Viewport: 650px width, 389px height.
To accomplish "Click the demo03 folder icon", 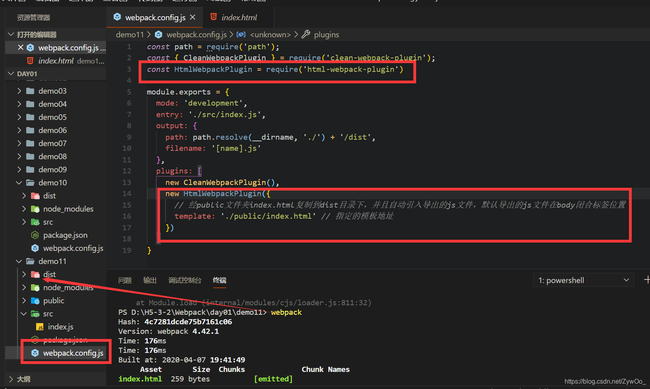I will pyautogui.click(x=30, y=91).
